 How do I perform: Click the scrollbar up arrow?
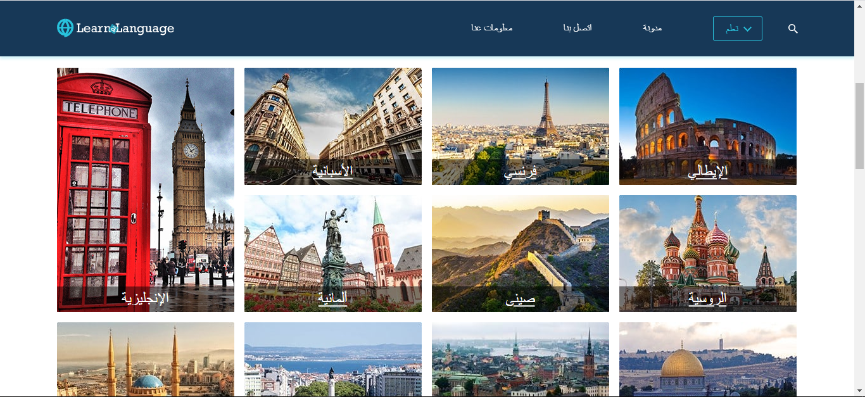[x=859, y=6]
